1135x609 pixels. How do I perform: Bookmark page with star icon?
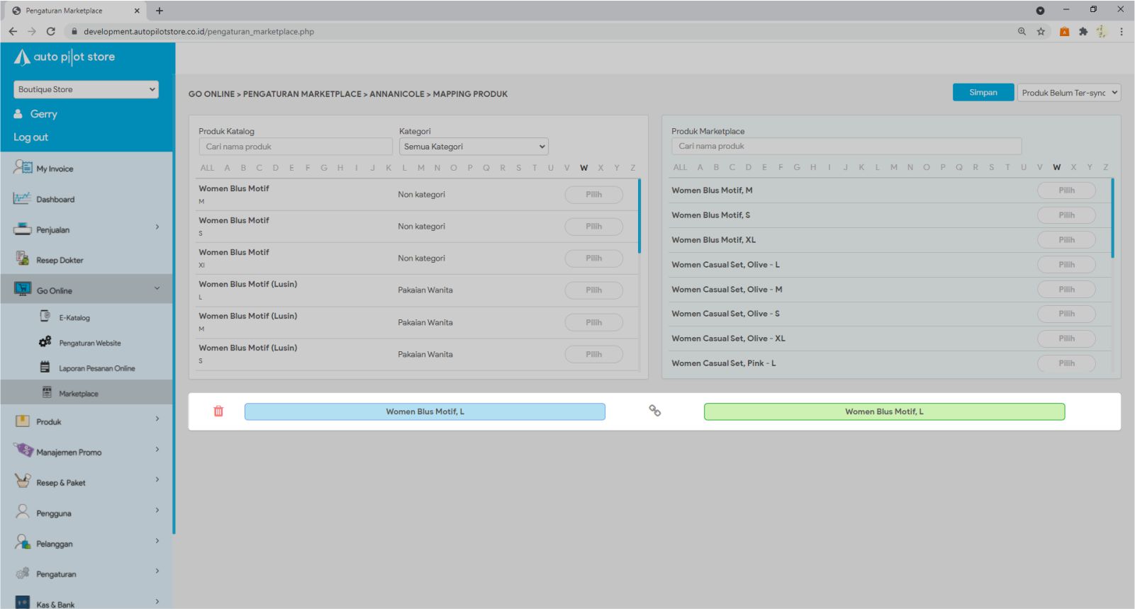[1041, 31]
